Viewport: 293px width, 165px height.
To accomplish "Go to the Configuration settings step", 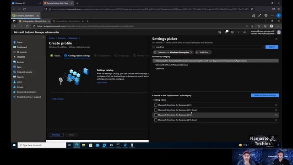I will 77,55.
